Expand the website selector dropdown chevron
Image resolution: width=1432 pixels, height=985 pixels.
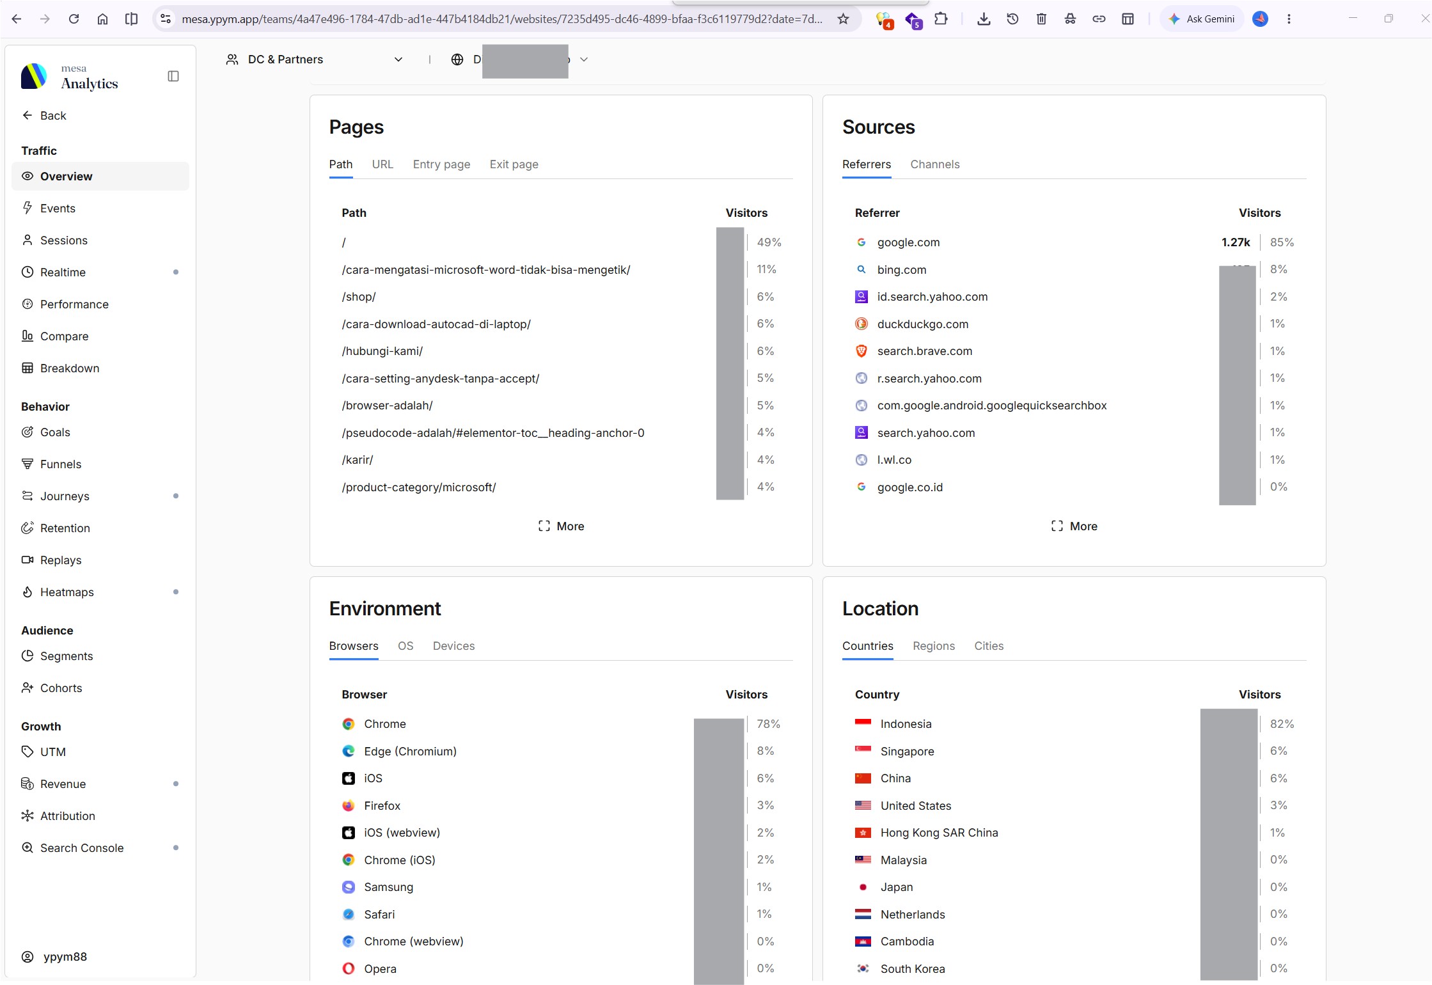point(583,59)
